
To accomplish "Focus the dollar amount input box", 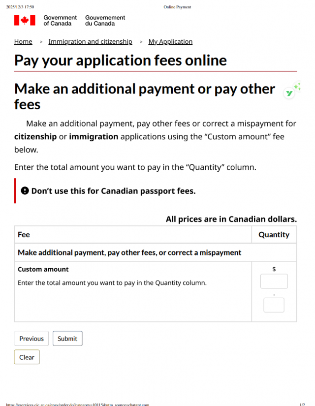I will click(274, 281).
